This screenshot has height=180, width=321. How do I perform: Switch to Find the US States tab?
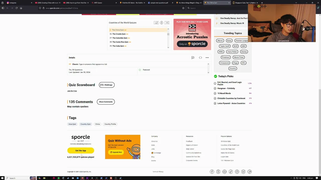tap(132, 3)
